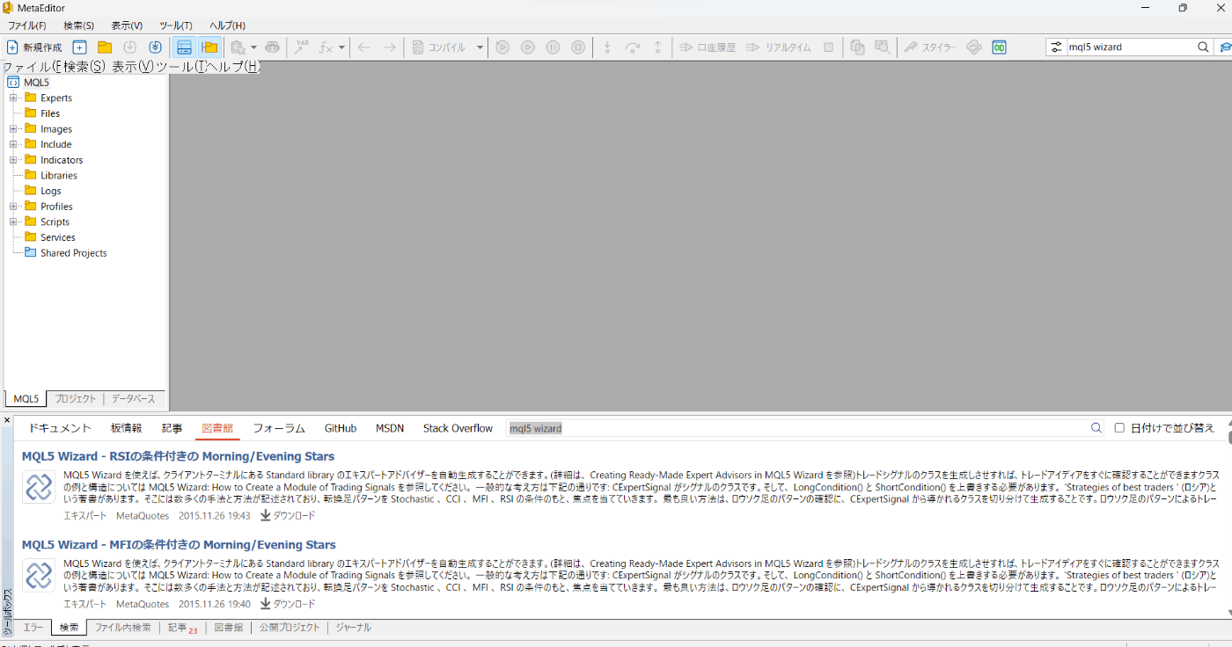Viewport: 1232px width, 647px height.
Task: Start profiling on リアルタイム
Action: 779,47
